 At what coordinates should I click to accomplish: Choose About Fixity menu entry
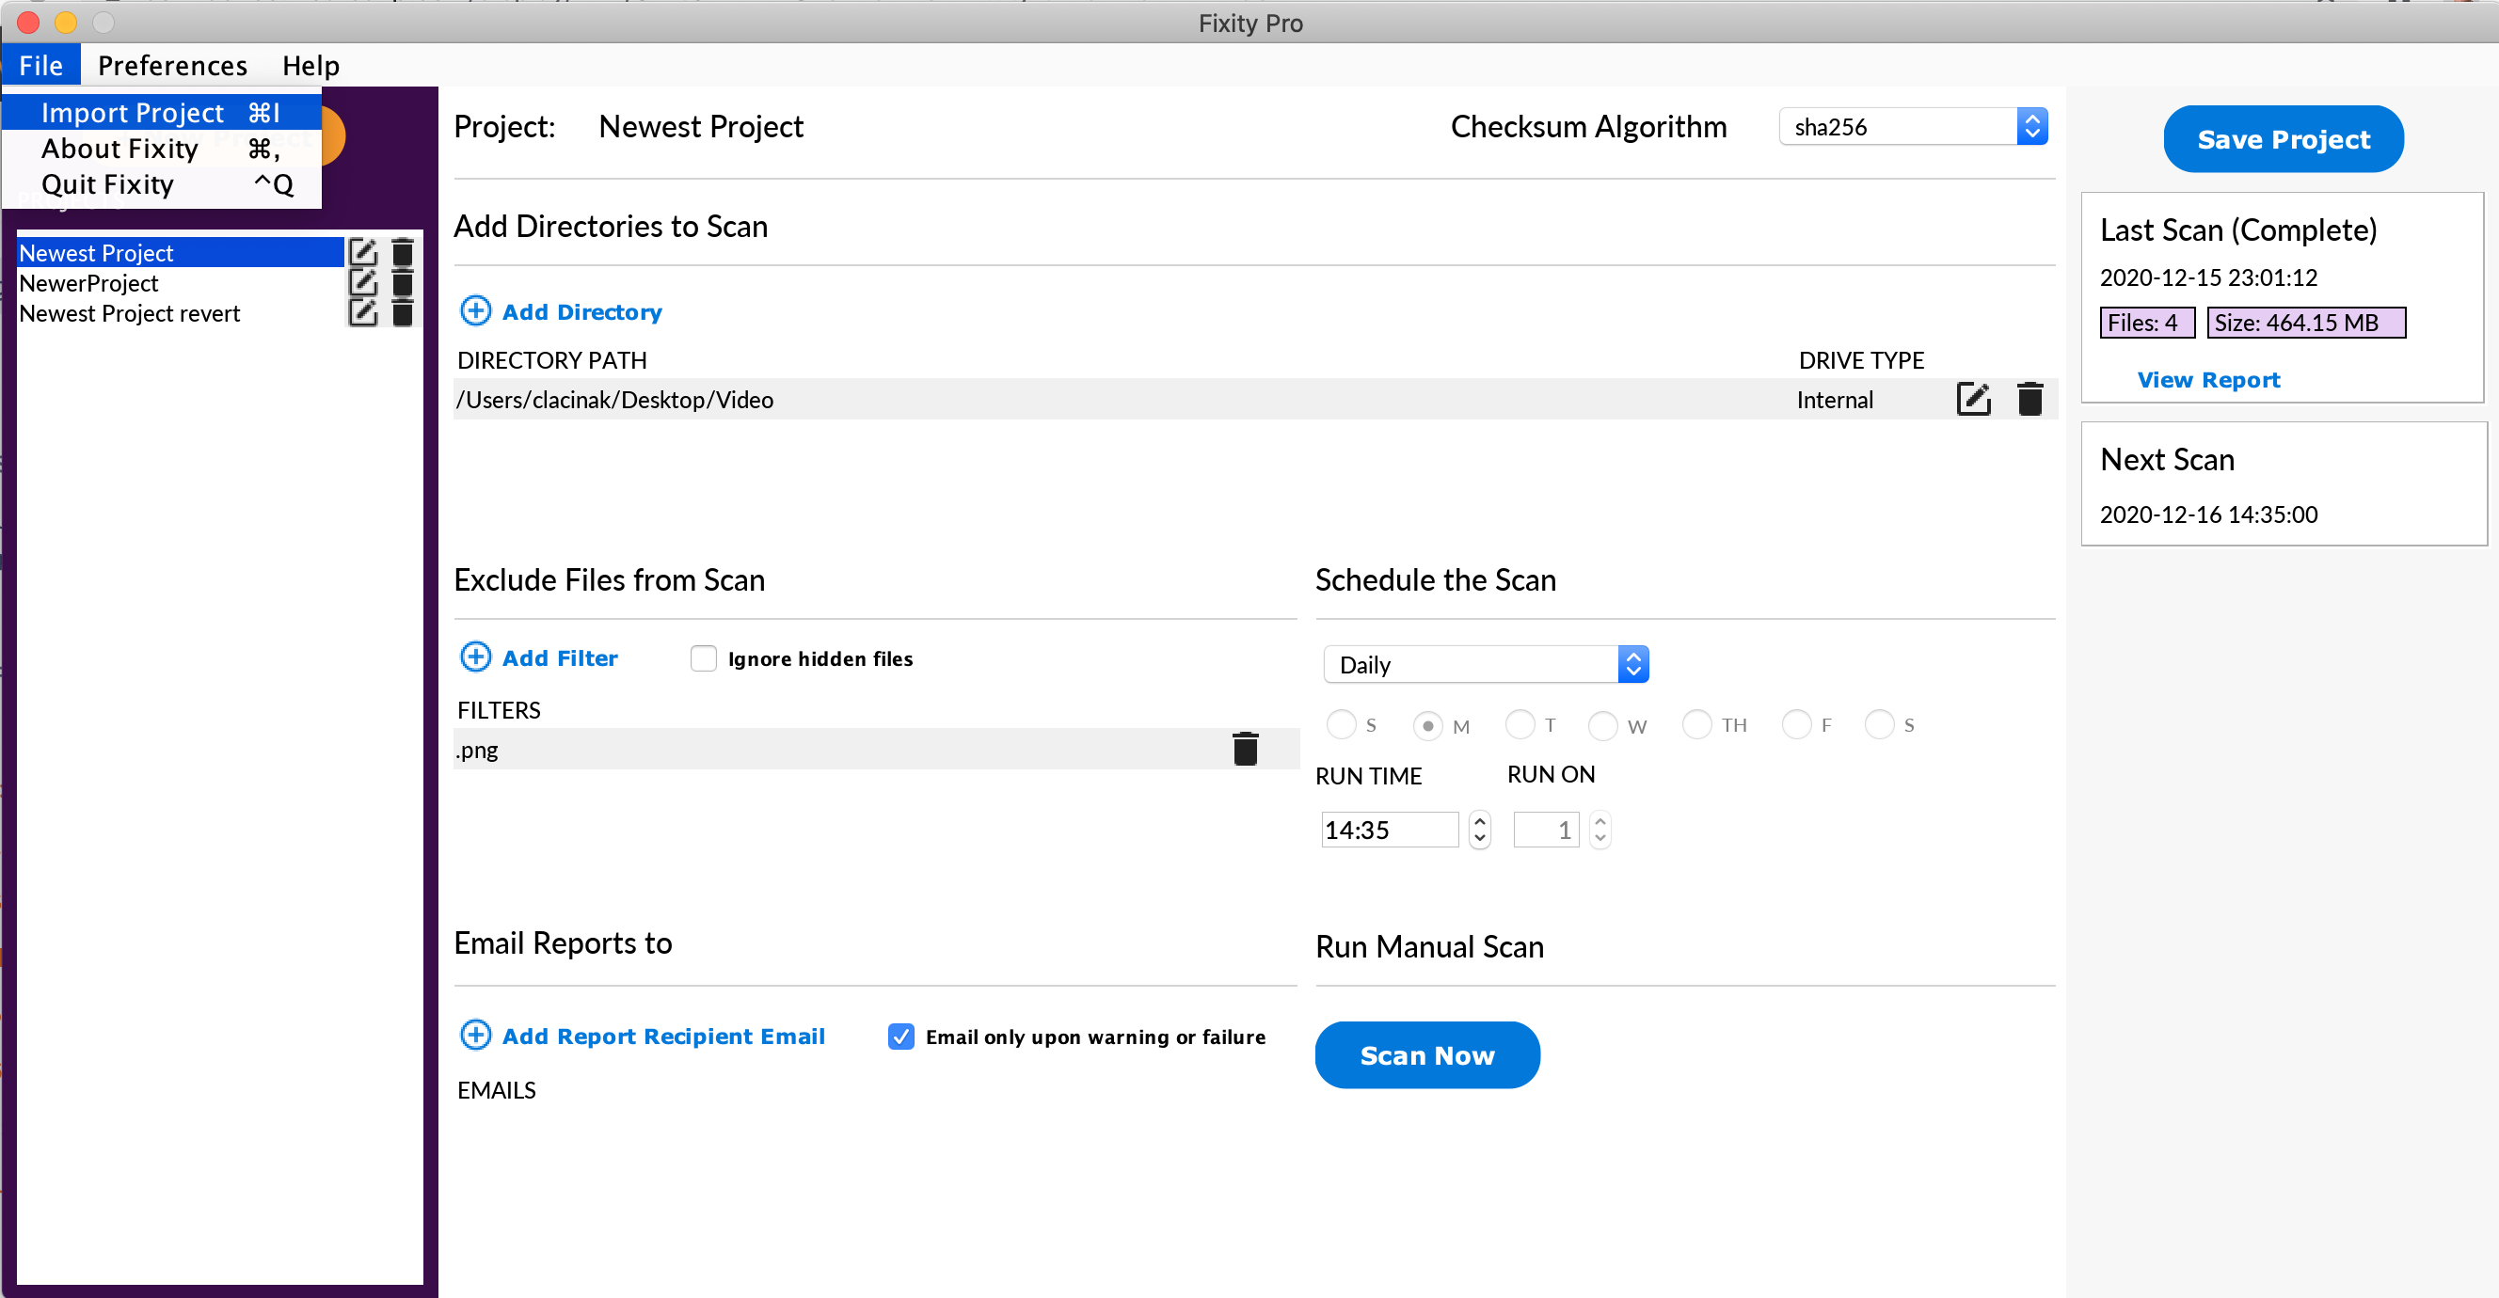coord(161,149)
